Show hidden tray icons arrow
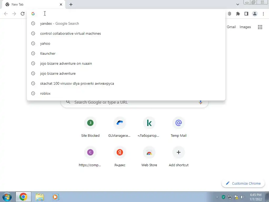Viewport: 269px width, 202px height. (x=217, y=197)
